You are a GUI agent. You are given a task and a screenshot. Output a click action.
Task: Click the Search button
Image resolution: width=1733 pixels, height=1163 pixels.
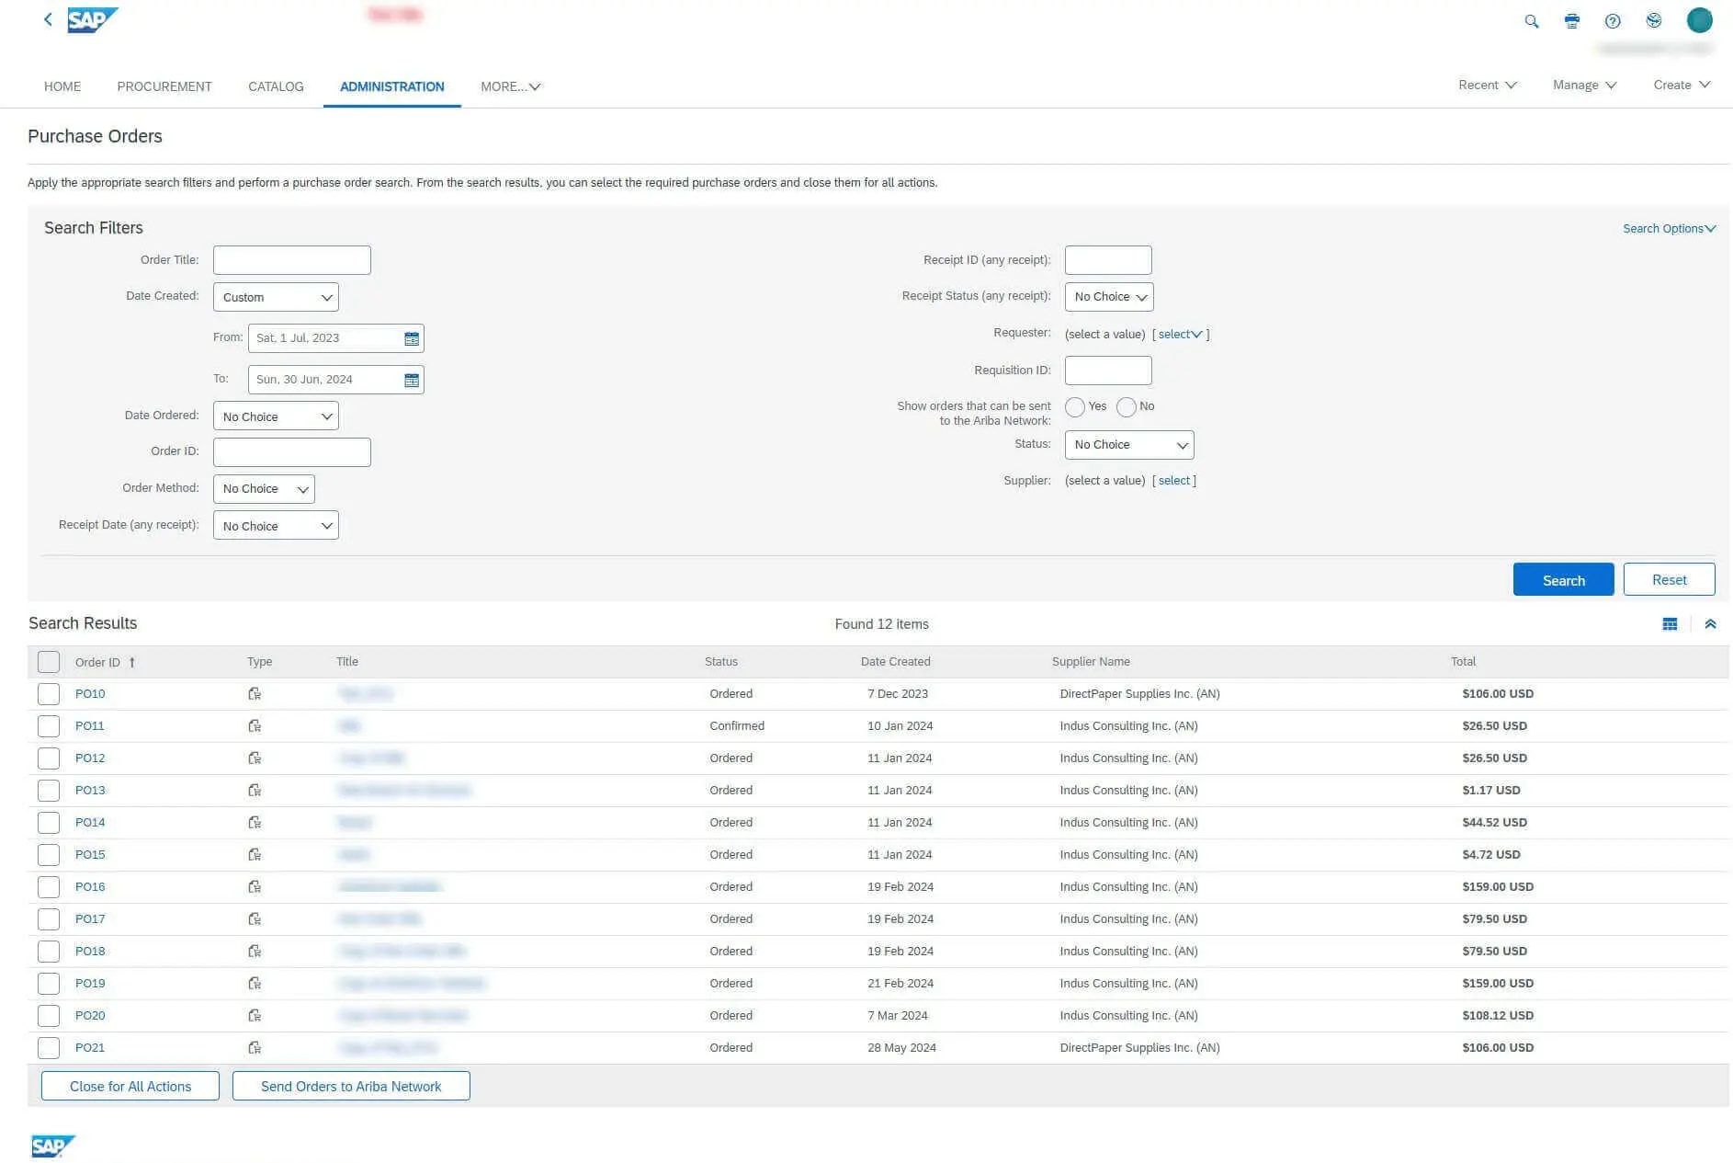click(x=1563, y=580)
